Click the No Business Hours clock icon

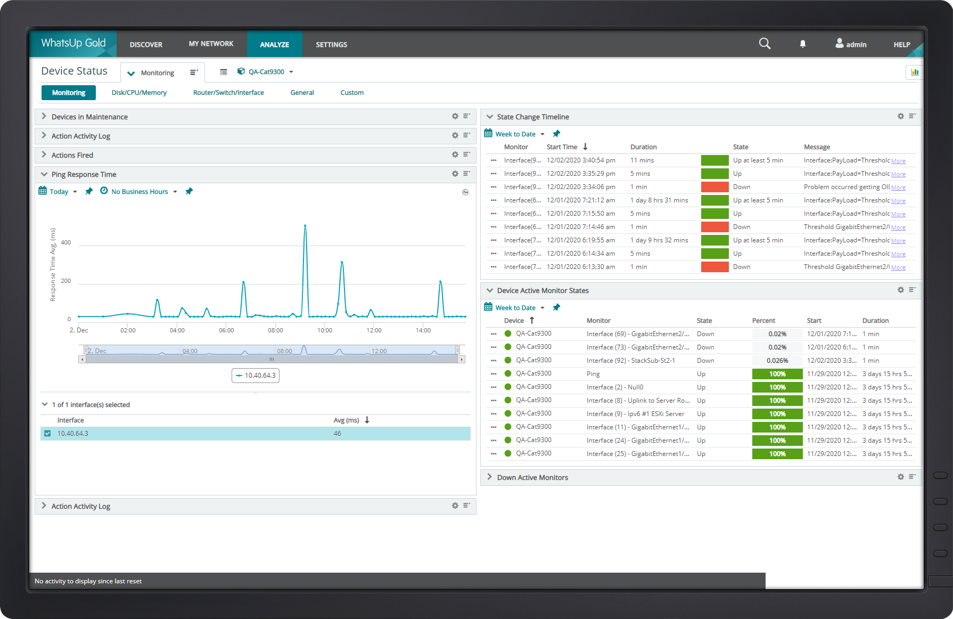click(x=104, y=191)
